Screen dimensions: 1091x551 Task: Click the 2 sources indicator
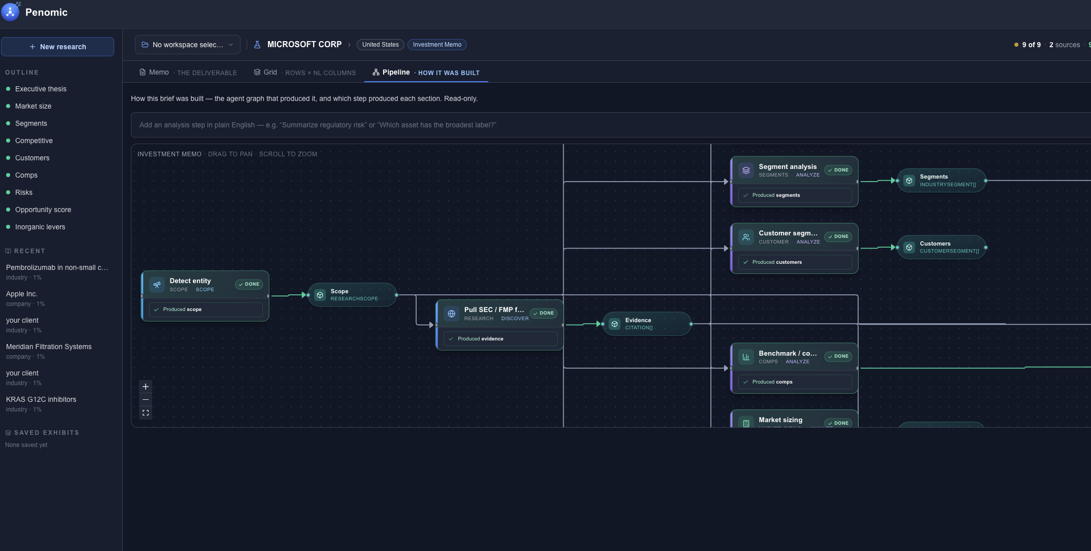[1065, 45]
